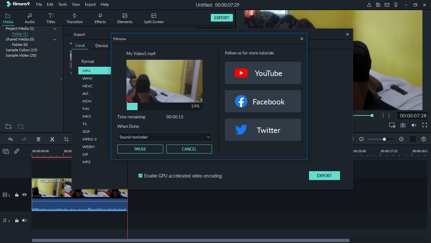Open the Transition library tab
431x243 pixels.
click(x=75, y=18)
